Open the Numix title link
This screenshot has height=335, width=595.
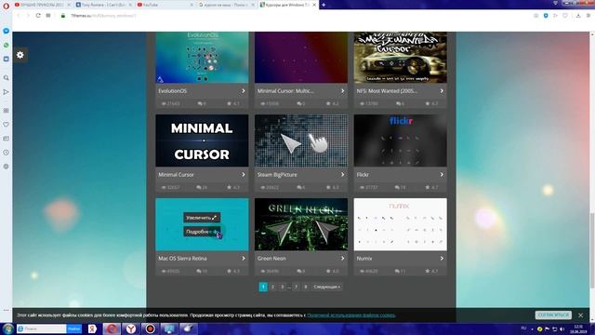coord(364,259)
